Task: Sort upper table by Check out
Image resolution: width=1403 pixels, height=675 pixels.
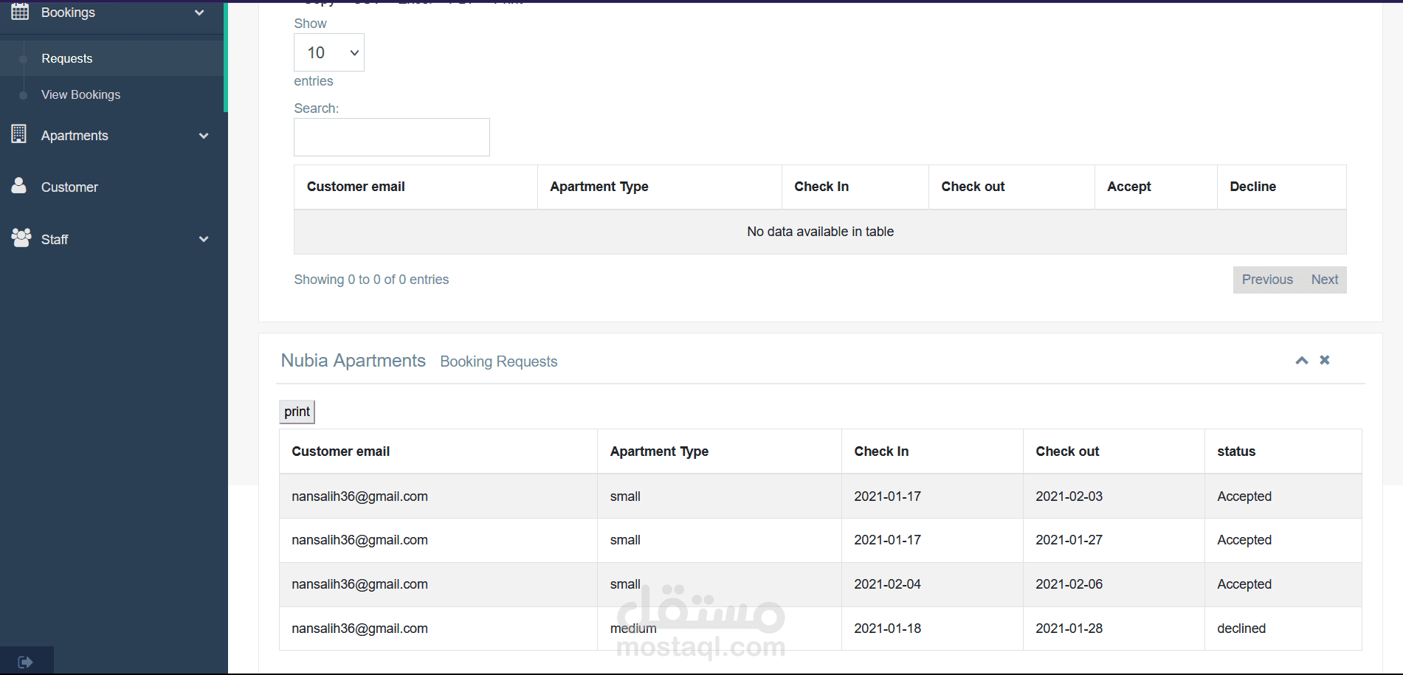Action: click(x=1011, y=187)
